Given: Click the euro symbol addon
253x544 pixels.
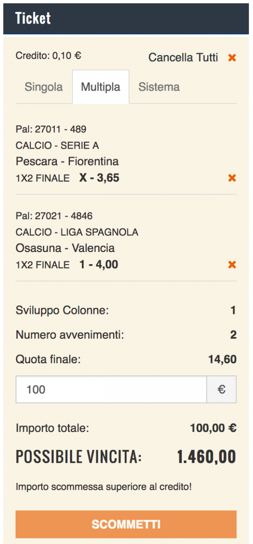Looking at the screenshot, I should pos(221,389).
